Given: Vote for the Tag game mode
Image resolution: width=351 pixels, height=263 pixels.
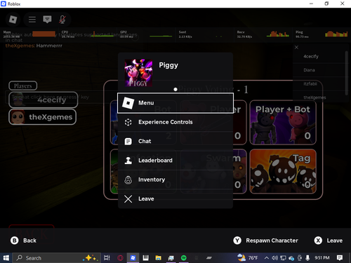Looking at the screenshot, I should 283,171.
